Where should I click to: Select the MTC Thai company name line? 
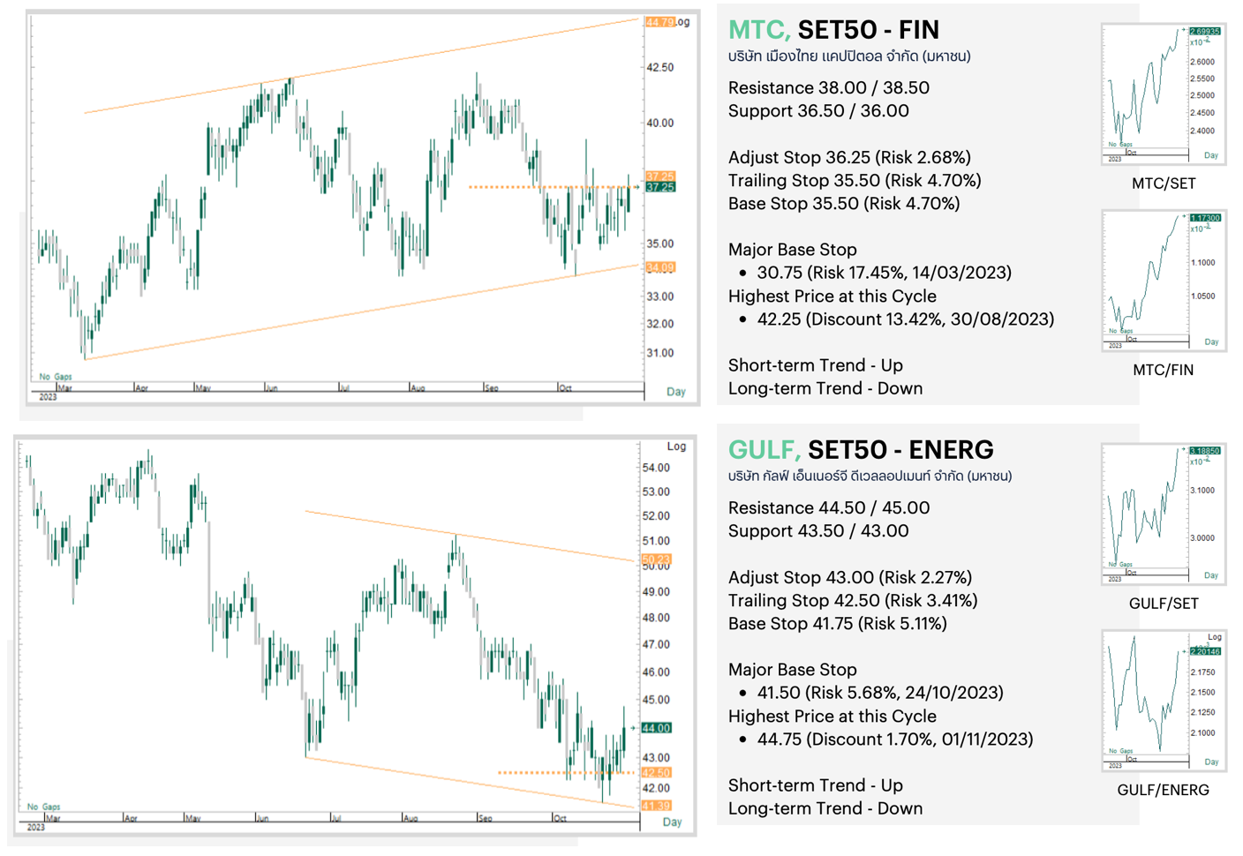[x=849, y=56]
